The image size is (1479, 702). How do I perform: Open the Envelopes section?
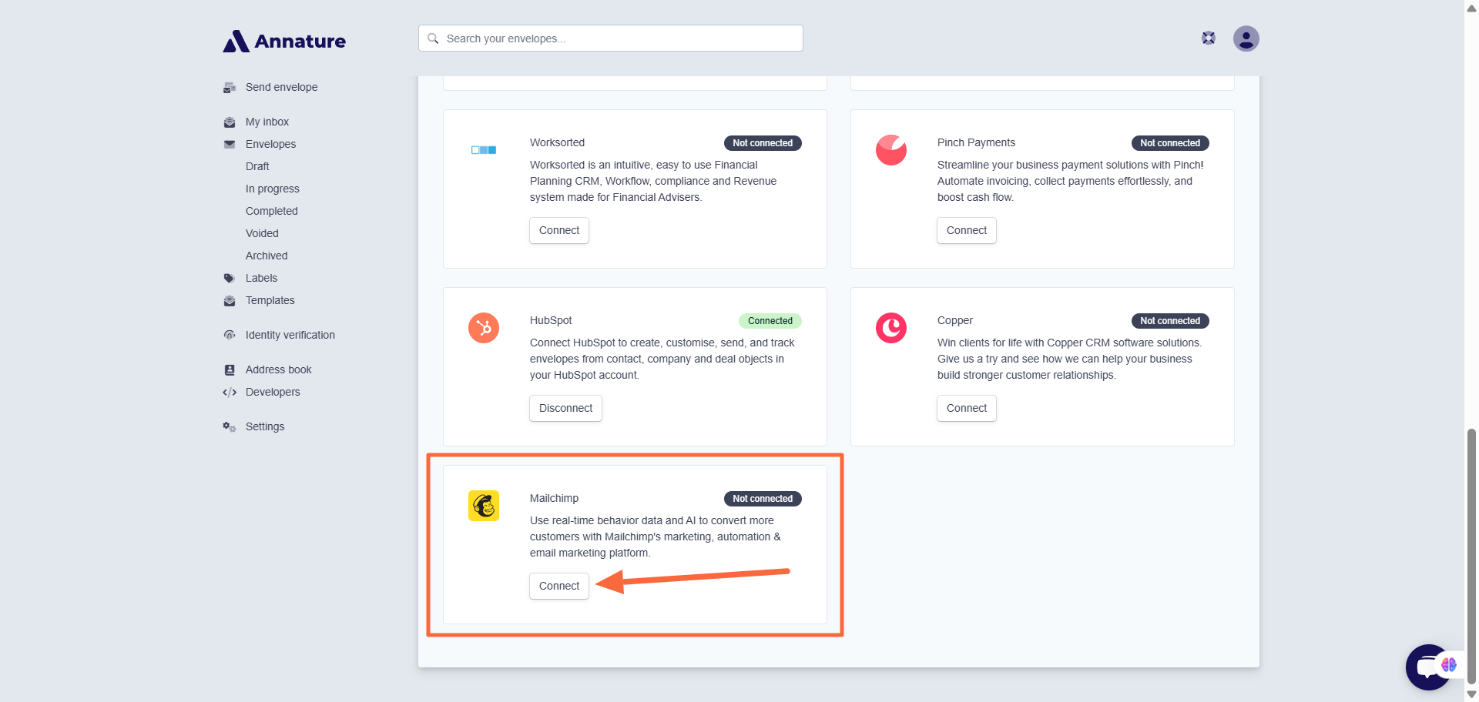270,144
